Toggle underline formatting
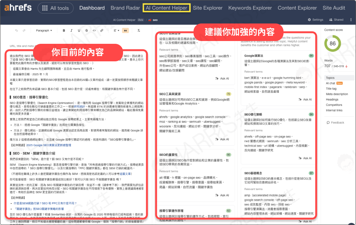 pyautogui.click(x=79, y=30)
